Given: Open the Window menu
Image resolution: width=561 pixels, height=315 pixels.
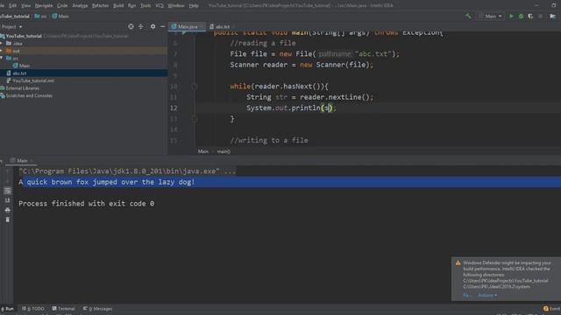Looking at the screenshot, I should pyautogui.click(x=176, y=6).
